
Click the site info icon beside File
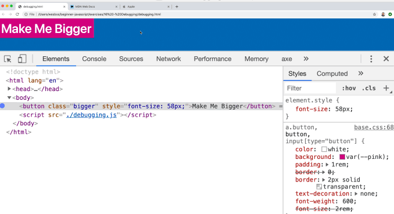click(26, 14)
